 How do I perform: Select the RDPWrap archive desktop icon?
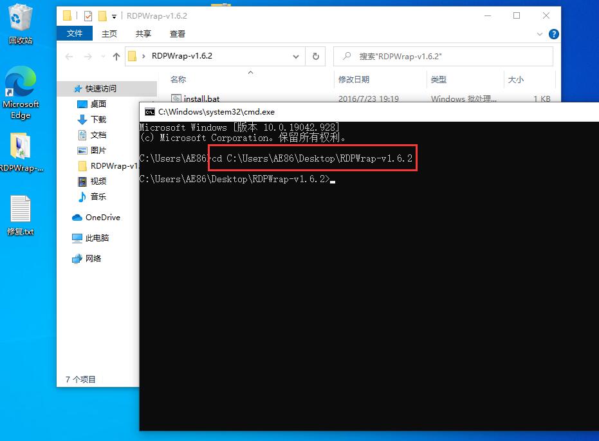21,152
